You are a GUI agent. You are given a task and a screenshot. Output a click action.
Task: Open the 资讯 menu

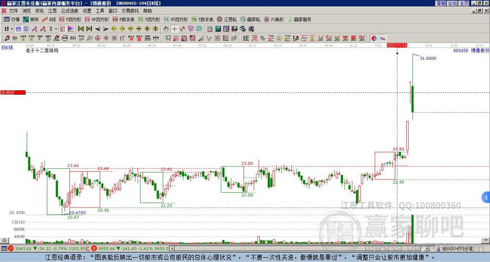(39, 11)
